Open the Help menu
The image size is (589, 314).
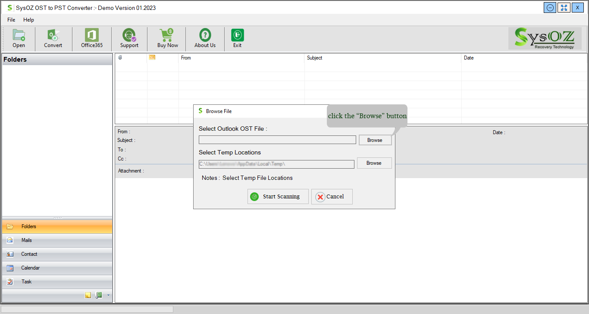coord(28,20)
